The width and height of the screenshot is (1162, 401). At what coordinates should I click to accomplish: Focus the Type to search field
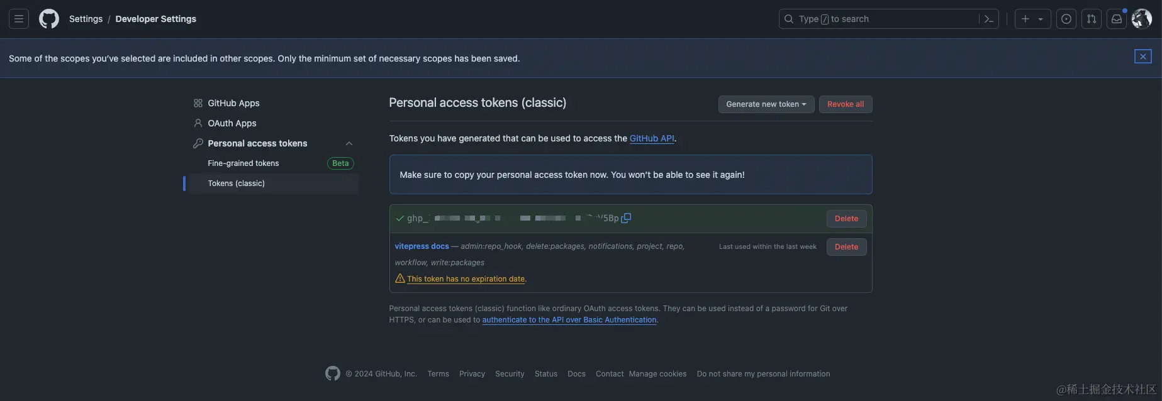coord(881,19)
